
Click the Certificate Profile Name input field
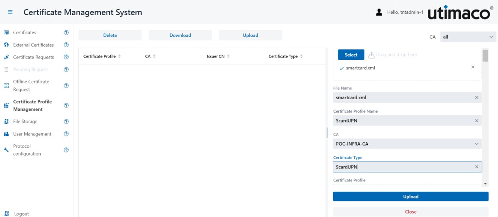click(x=407, y=120)
